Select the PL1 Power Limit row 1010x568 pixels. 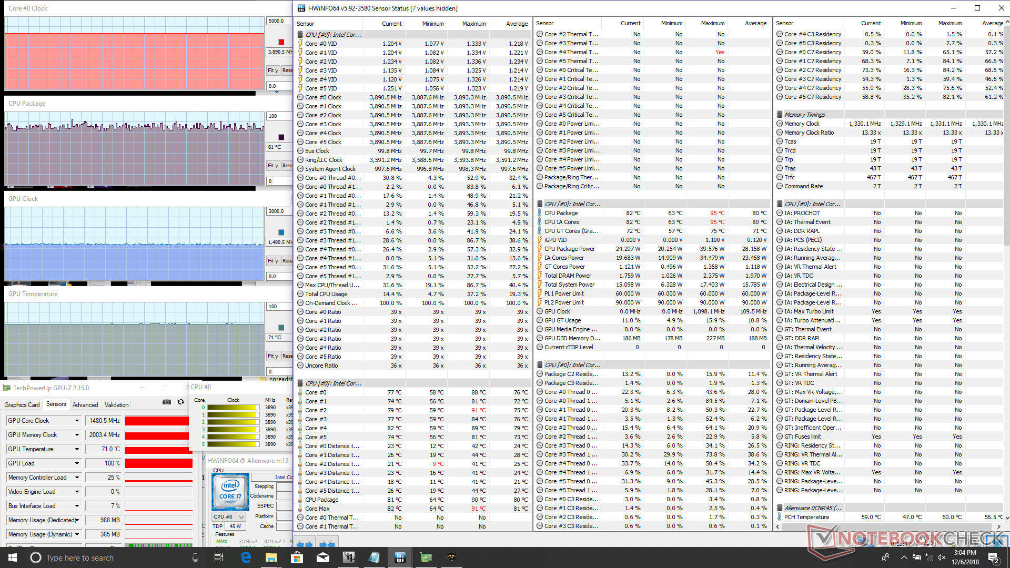[652, 293]
